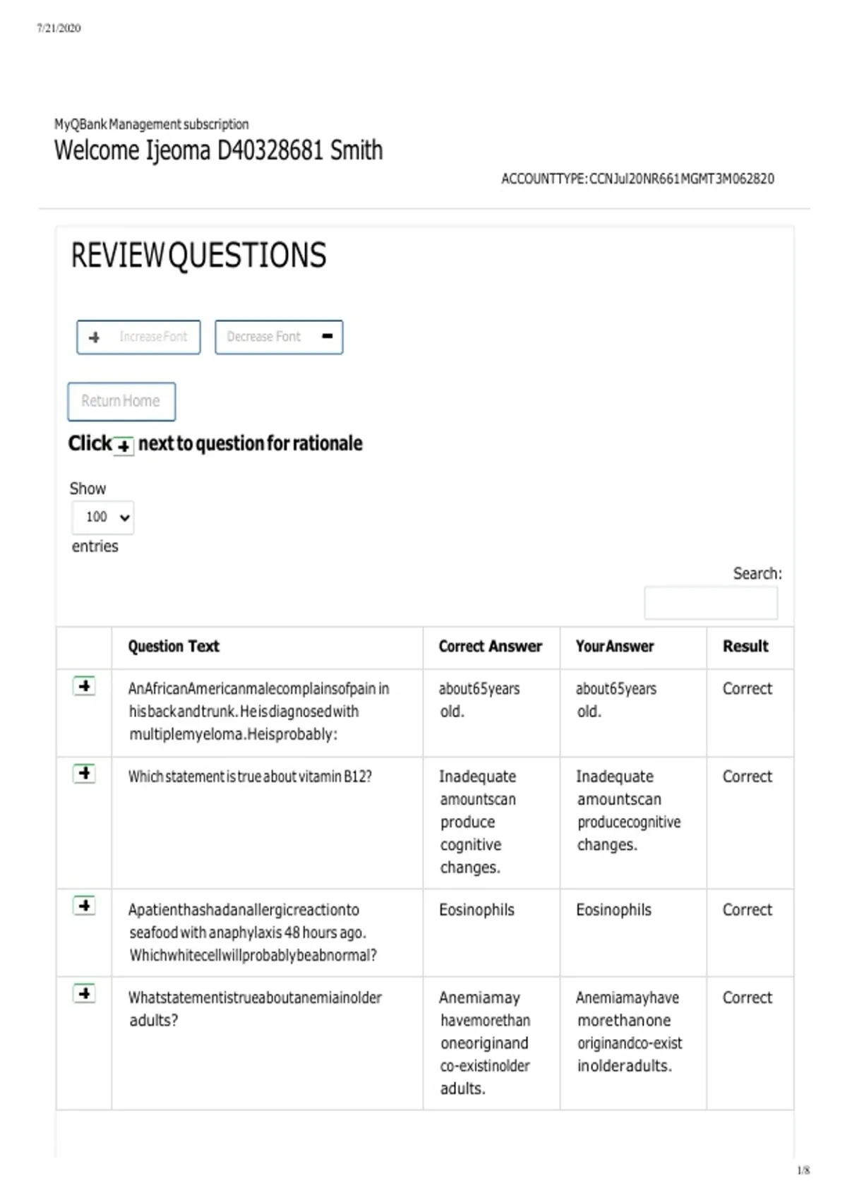
Task: Click the 'Which statement is true about vitamin B12?' text
Action: (250, 776)
